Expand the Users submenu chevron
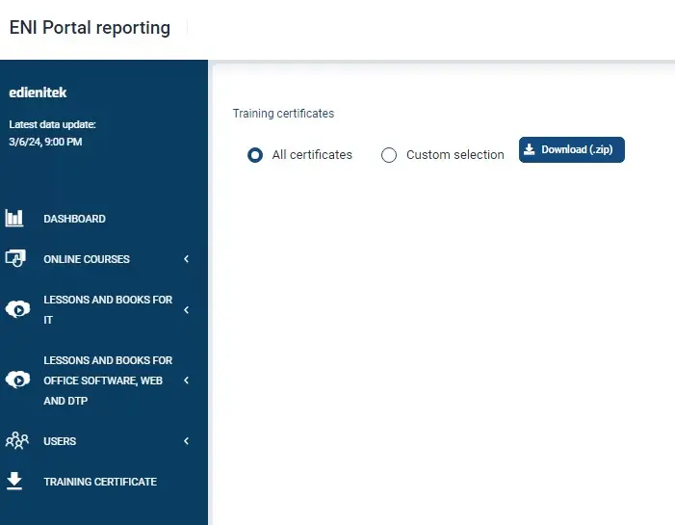Screen dimensions: 675x525 point(187,441)
